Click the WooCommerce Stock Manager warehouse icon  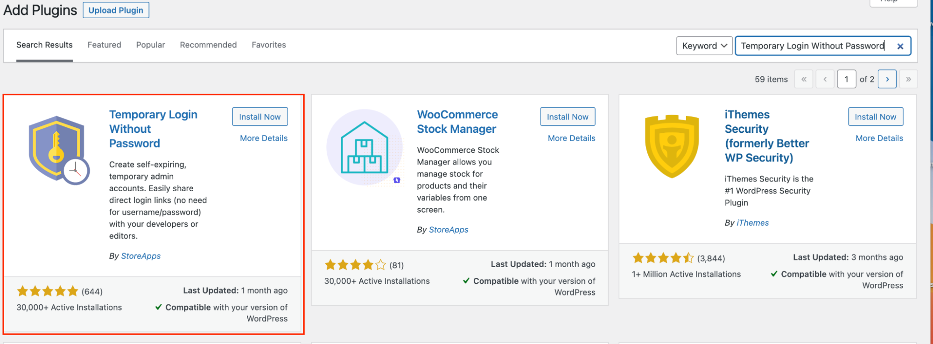pos(365,147)
